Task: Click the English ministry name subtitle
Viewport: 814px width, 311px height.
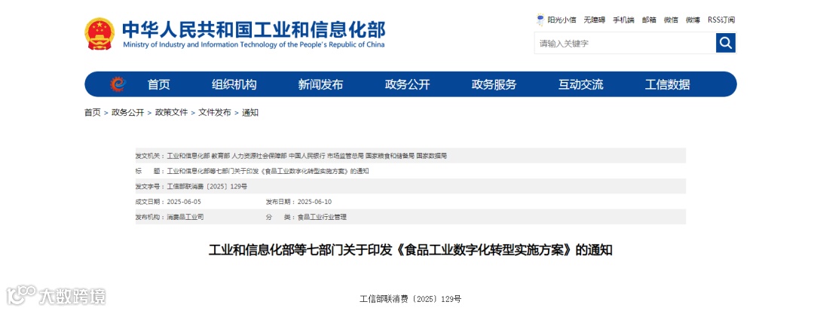Action: (x=254, y=44)
